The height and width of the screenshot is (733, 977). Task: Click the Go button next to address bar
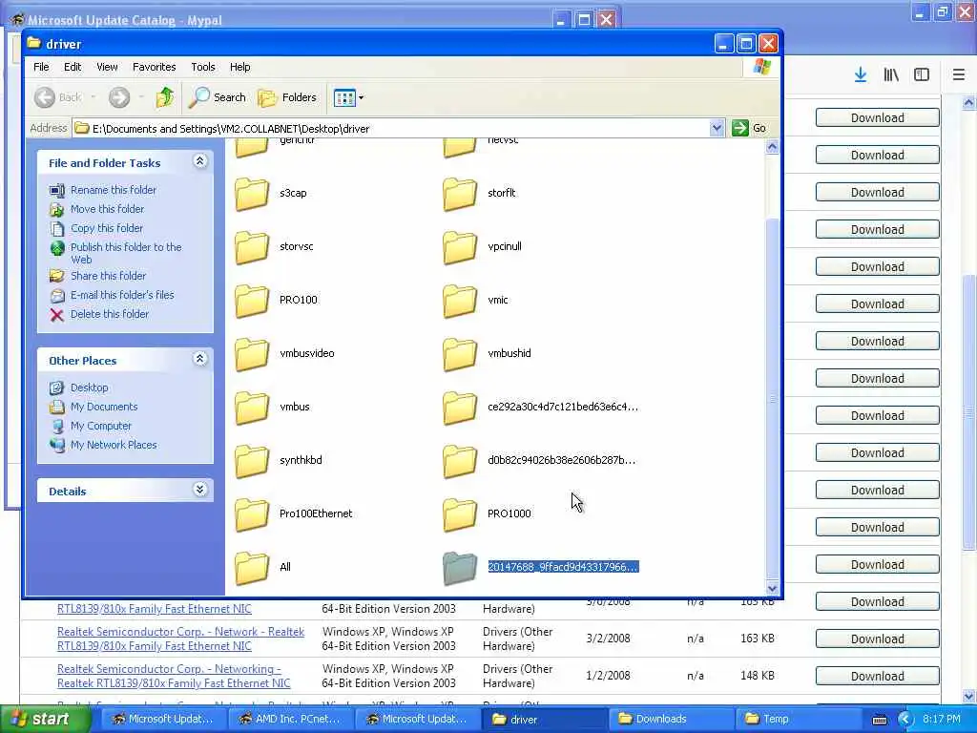pyautogui.click(x=750, y=129)
